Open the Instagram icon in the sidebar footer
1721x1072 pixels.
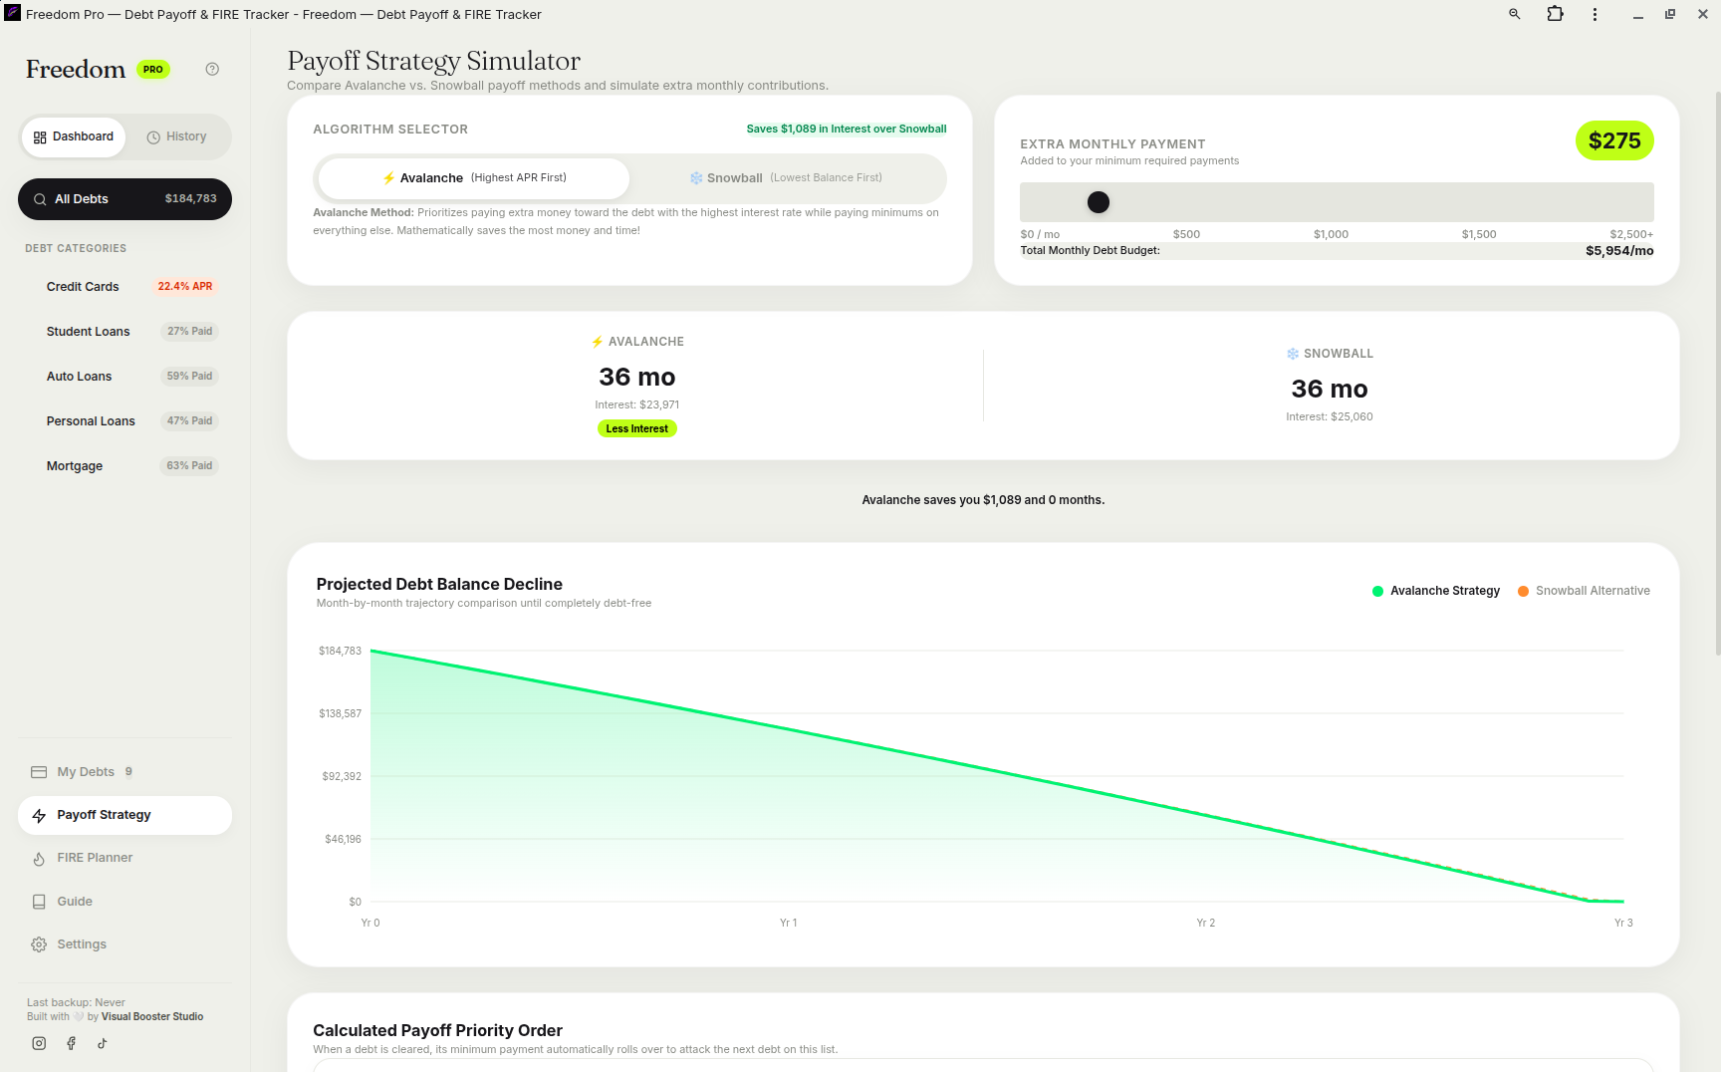click(x=39, y=1043)
